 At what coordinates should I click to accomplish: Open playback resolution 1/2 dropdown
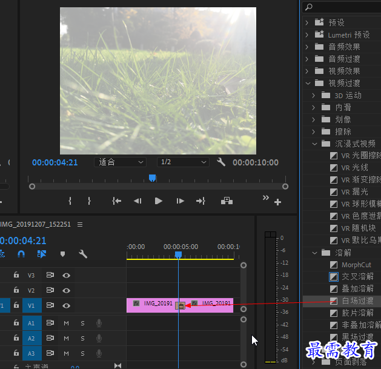coord(183,162)
